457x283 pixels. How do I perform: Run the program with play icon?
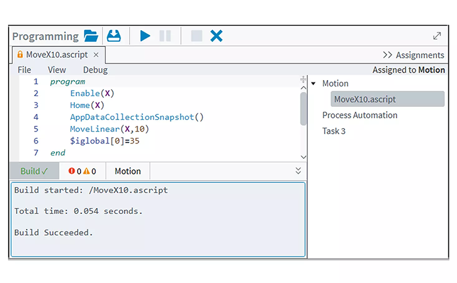pos(145,36)
